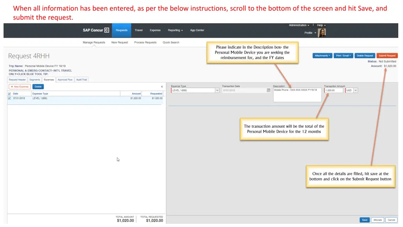Click the Allocate button

click(x=377, y=220)
